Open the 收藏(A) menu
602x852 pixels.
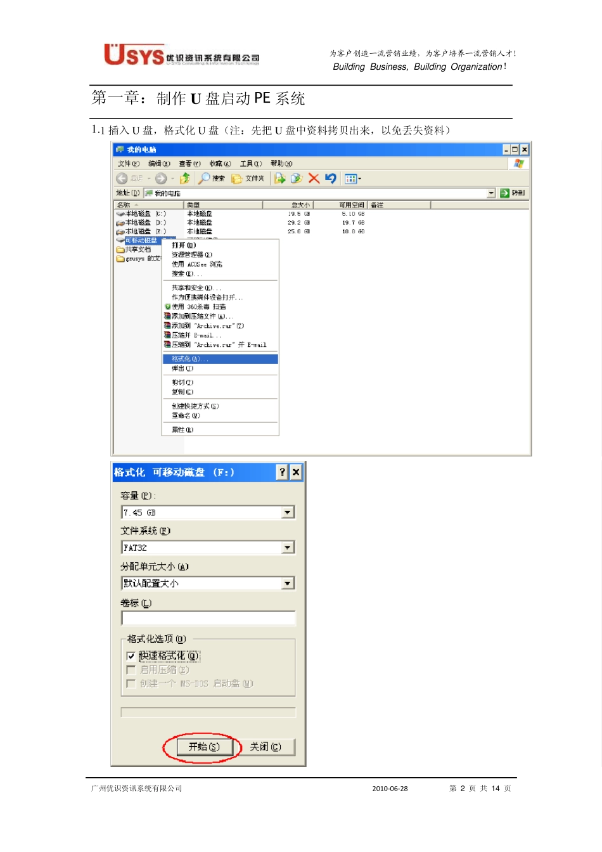point(220,164)
